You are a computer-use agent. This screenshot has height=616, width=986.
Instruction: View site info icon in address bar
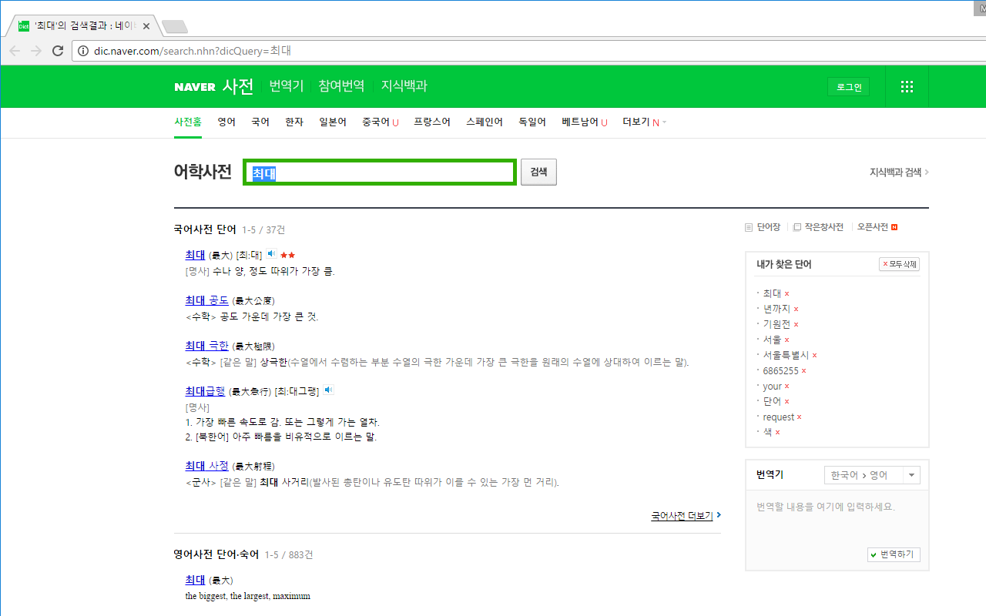pyautogui.click(x=84, y=51)
